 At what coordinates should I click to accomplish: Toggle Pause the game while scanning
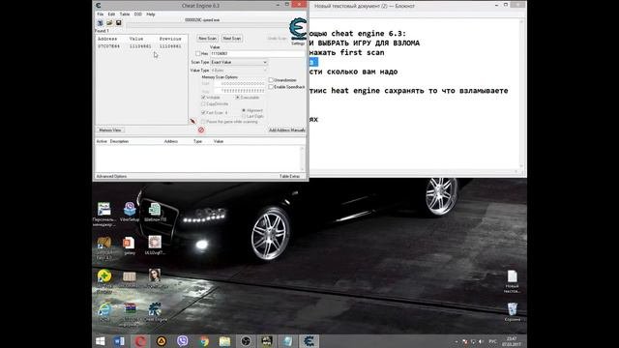point(204,122)
